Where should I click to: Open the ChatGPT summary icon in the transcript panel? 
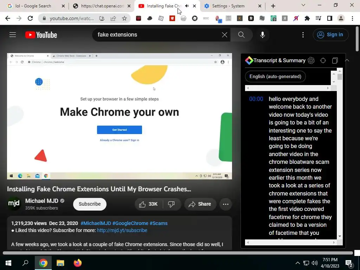coord(311,60)
